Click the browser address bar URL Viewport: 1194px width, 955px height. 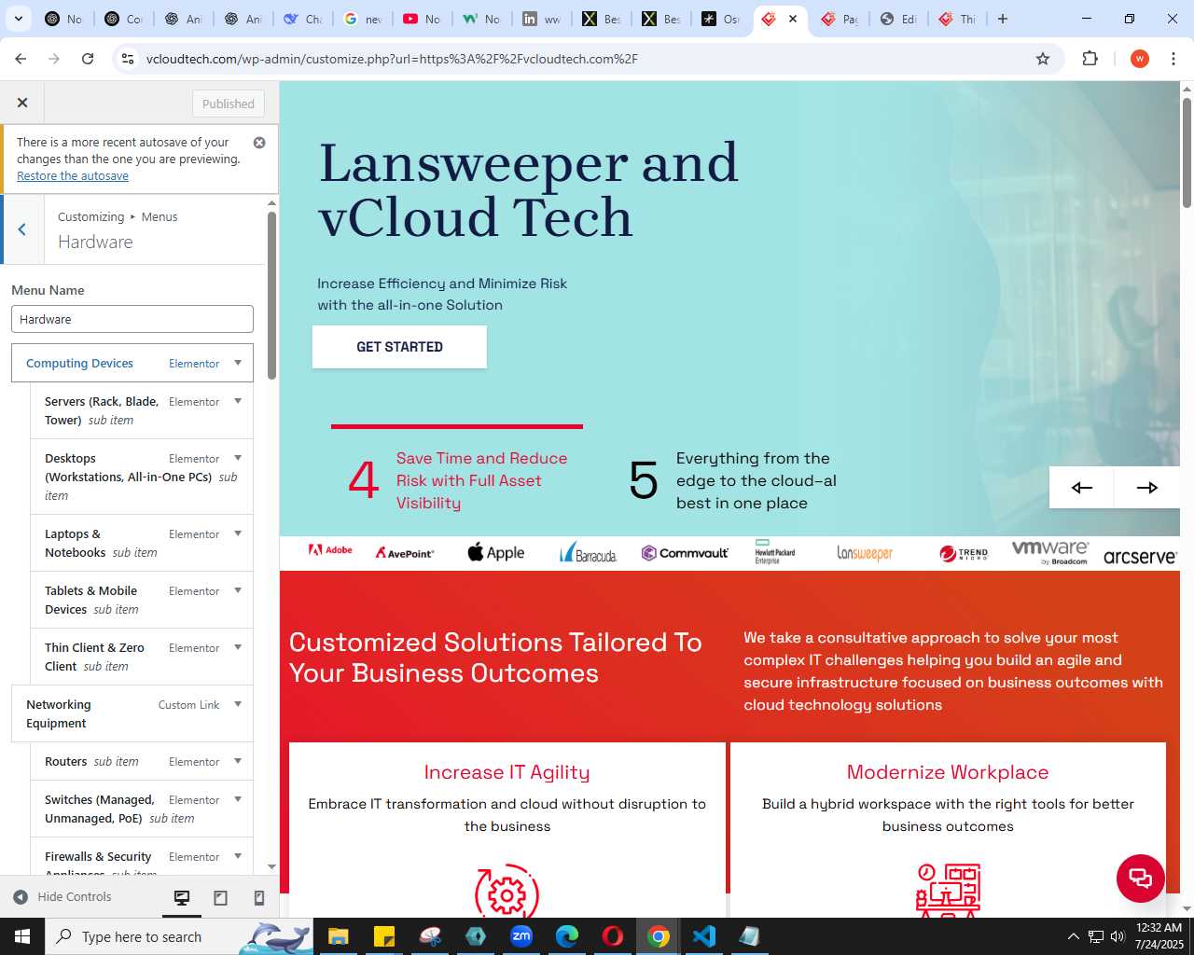tap(392, 59)
